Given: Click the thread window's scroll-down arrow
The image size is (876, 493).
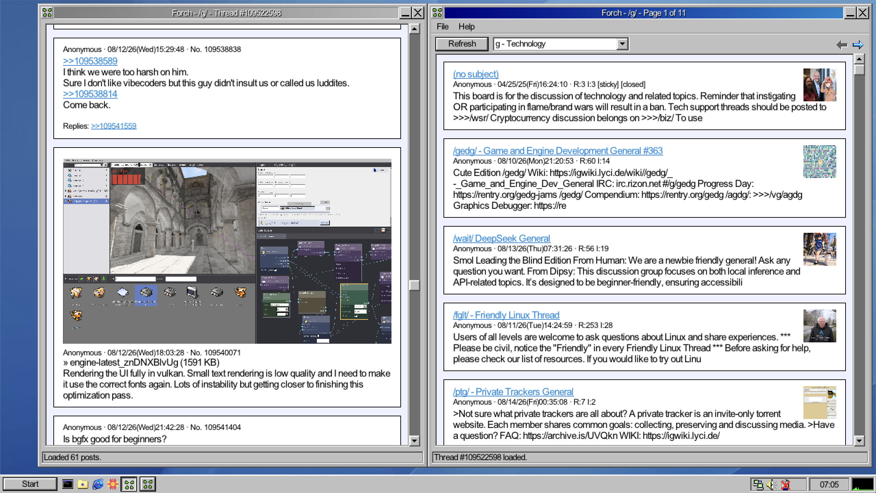Looking at the screenshot, I should (414, 441).
